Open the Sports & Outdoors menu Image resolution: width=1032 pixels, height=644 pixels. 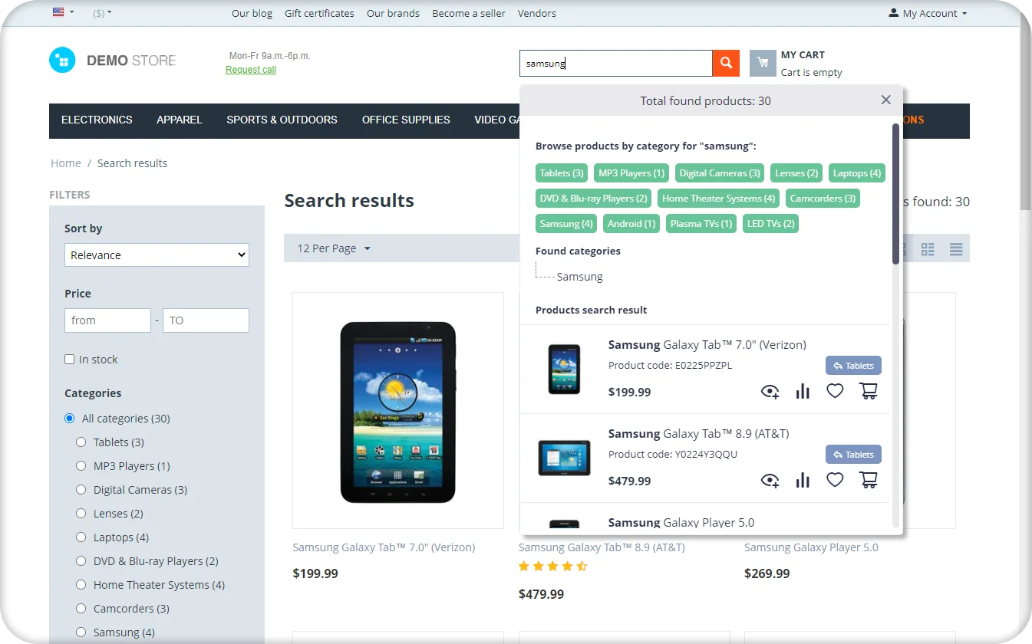[x=282, y=120]
